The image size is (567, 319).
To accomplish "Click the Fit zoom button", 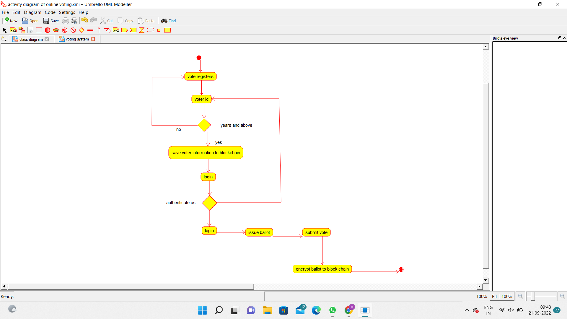I will tap(494, 296).
